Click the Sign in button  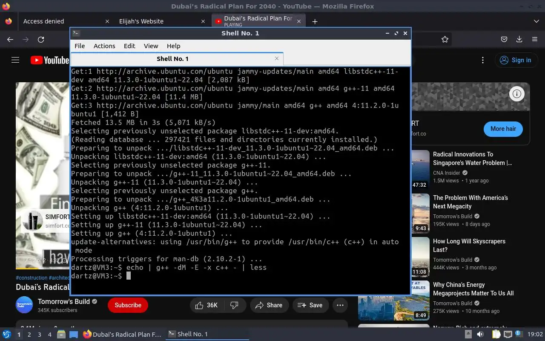(x=516, y=60)
